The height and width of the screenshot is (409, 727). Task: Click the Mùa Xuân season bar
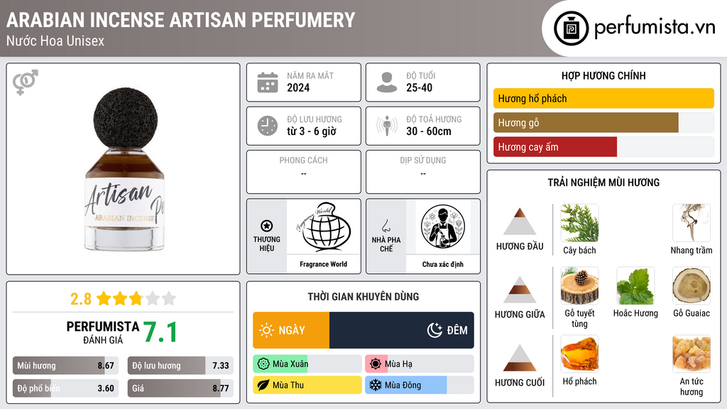(x=307, y=364)
